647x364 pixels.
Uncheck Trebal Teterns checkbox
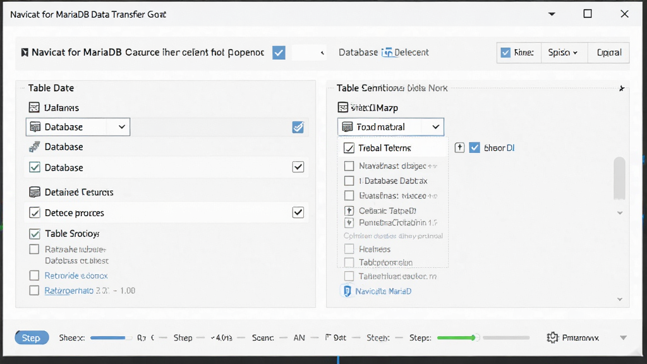coord(349,148)
